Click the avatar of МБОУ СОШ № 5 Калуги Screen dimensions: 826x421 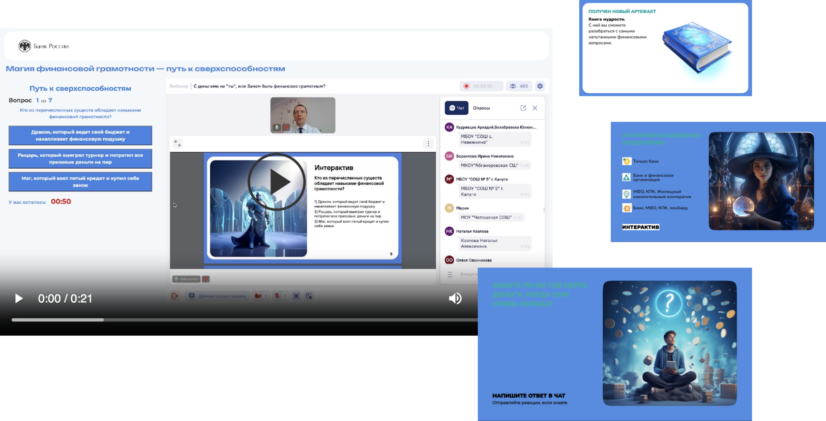click(449, 179)
